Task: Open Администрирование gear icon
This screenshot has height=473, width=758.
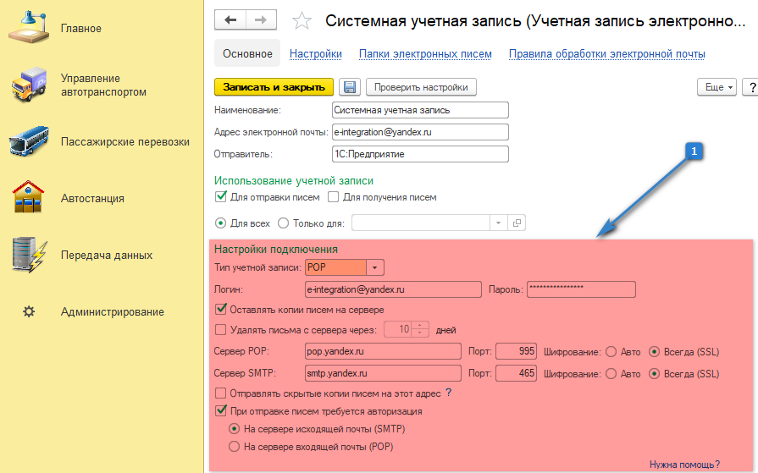Action: point(29,311)
